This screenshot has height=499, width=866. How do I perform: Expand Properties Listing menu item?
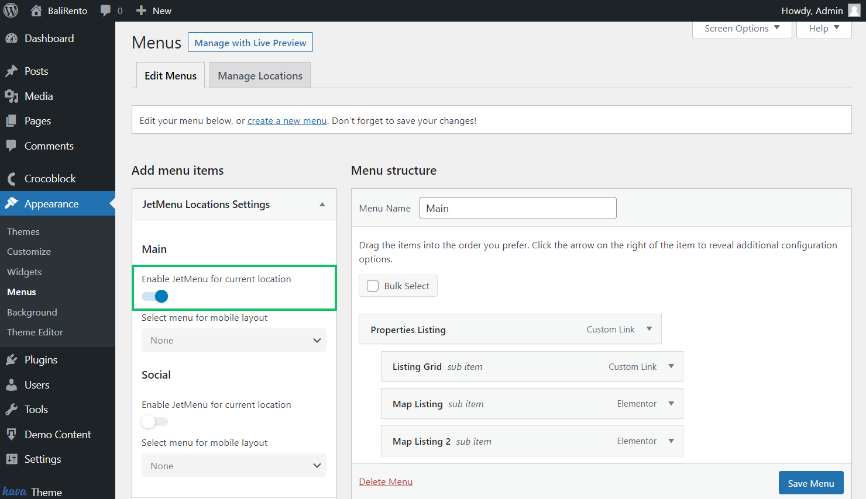click(649, 329)
